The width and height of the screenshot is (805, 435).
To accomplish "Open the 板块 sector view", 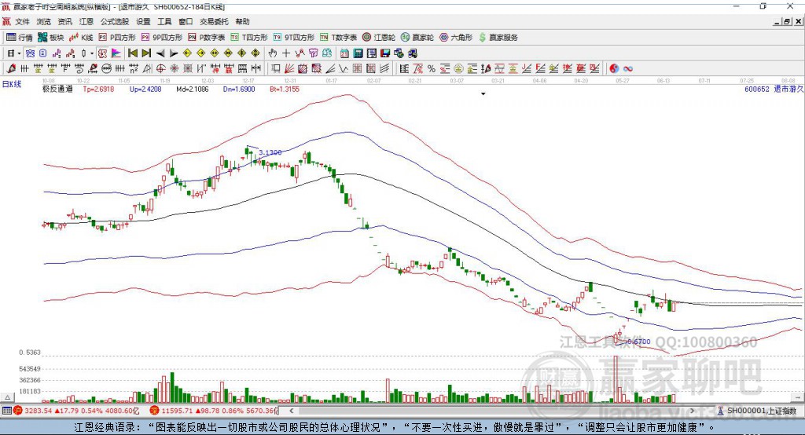I will click(50, 38).
